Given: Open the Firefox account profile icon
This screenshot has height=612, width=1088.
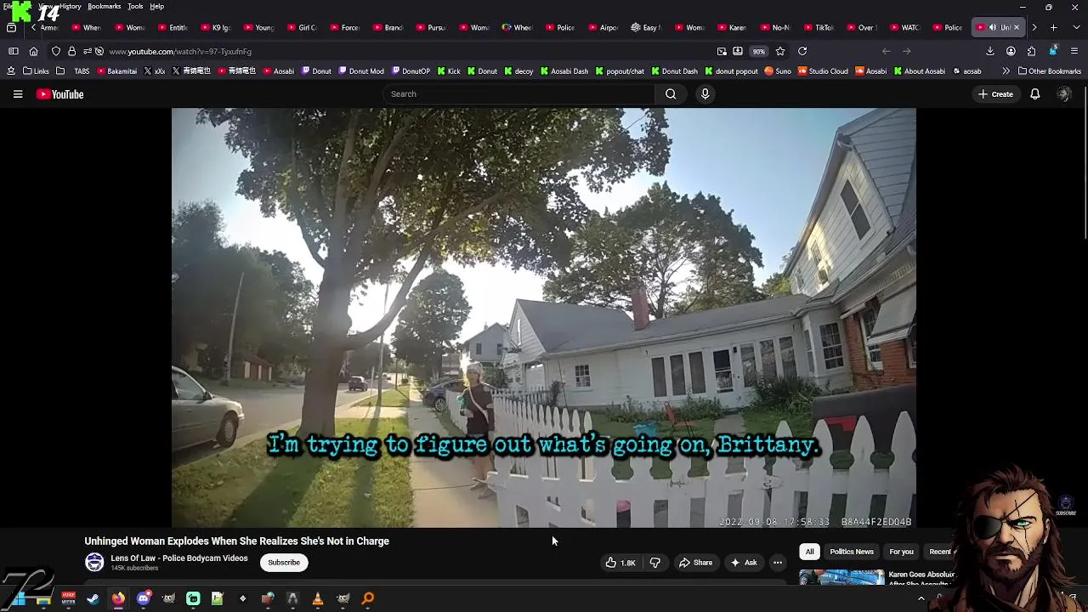Looking at the screenshot, I should 1011,51.
